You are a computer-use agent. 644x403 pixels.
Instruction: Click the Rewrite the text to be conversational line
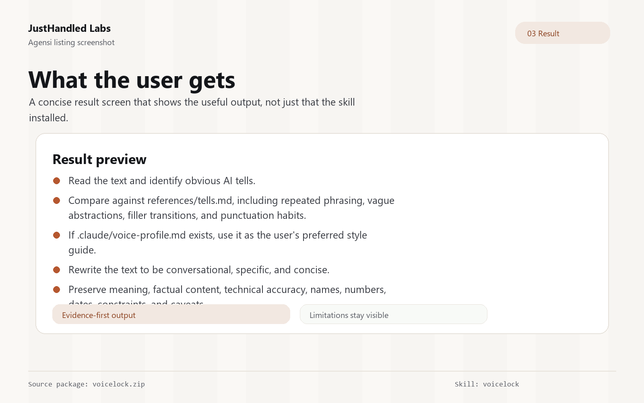[x=199, y=270]
